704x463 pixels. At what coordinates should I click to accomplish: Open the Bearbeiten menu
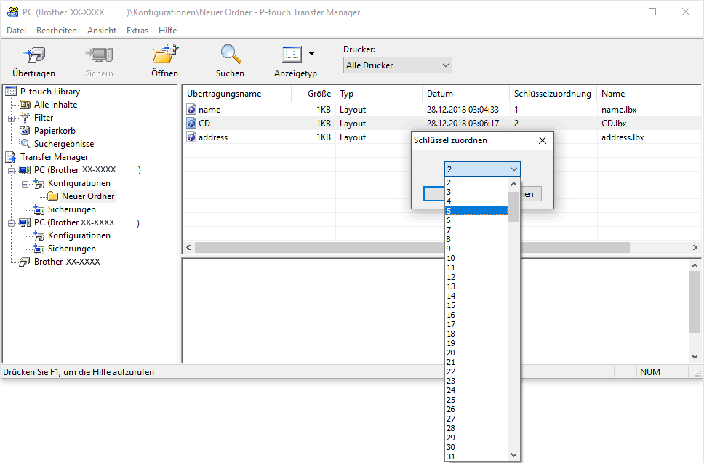coord(57,31)
